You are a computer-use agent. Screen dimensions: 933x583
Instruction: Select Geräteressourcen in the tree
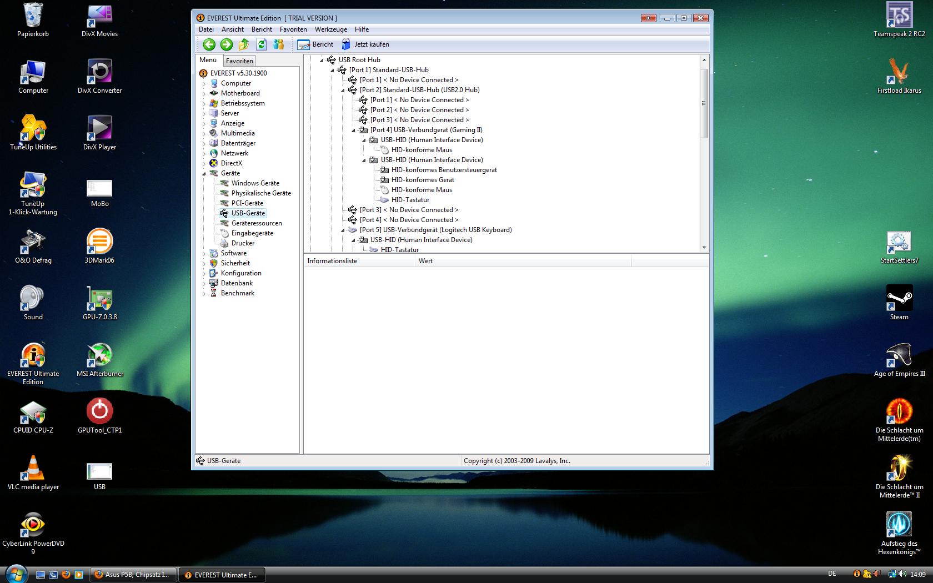point(257,223)
